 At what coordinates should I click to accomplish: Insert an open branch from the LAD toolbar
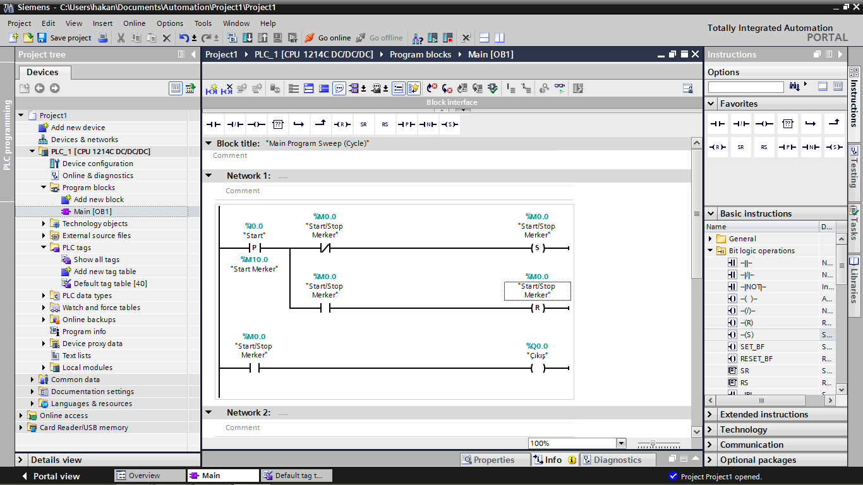coord(299,124)
